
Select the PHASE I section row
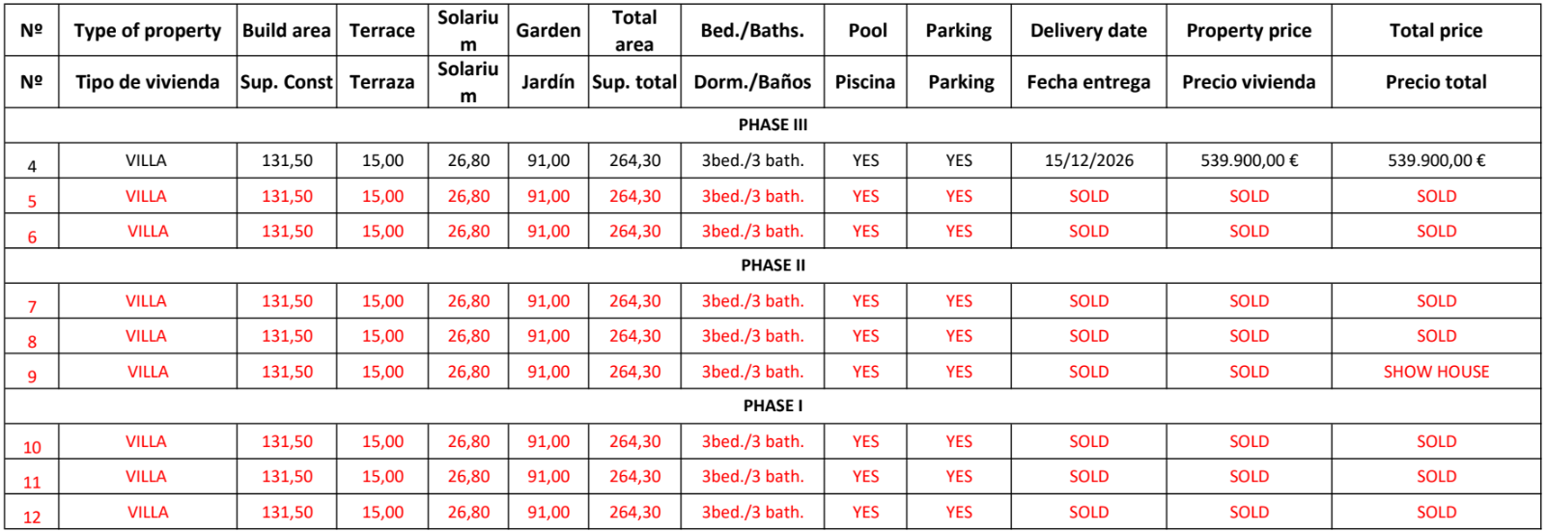(773, 406)
